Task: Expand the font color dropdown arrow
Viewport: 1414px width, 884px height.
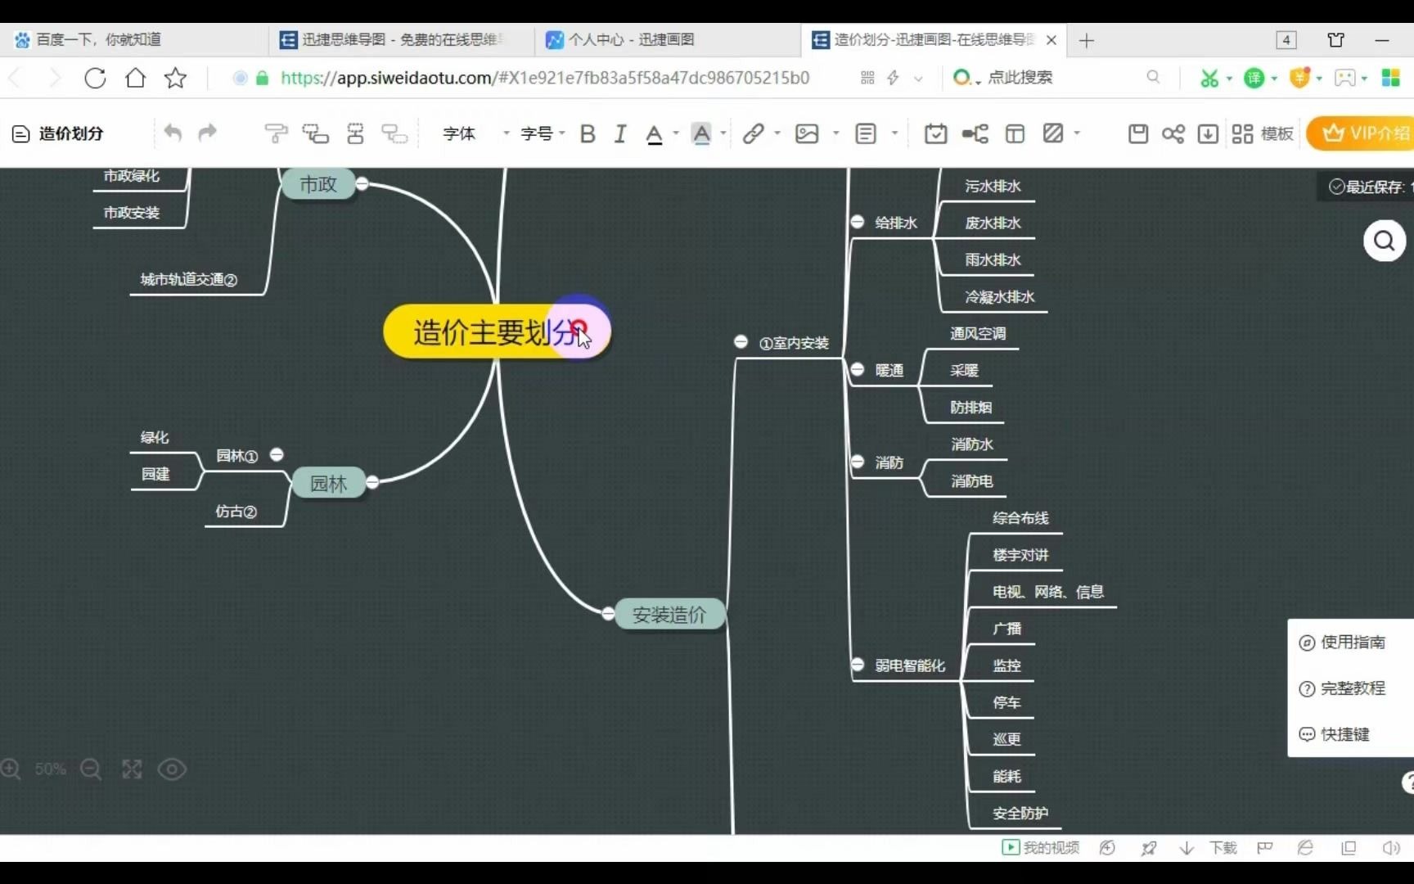Action: (676, 133)
